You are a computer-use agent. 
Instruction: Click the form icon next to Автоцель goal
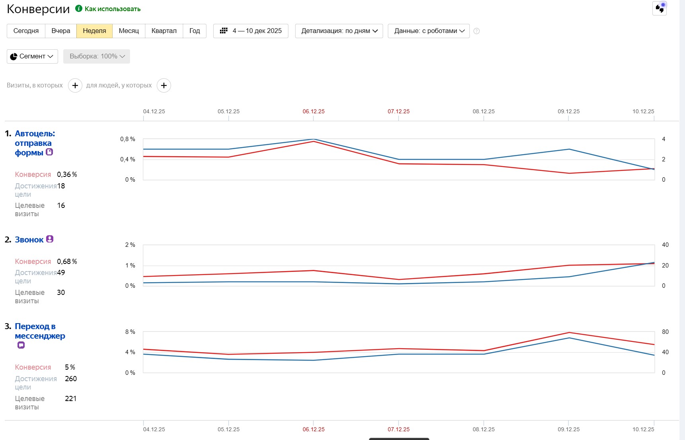tap(49, 152)
